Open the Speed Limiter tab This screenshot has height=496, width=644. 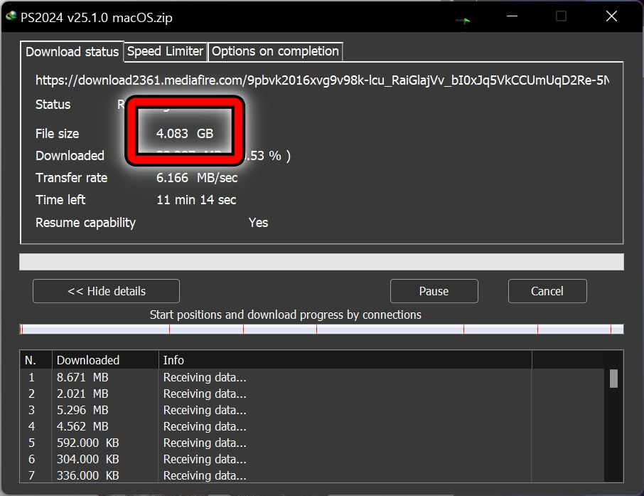click(x=165, y=51)
